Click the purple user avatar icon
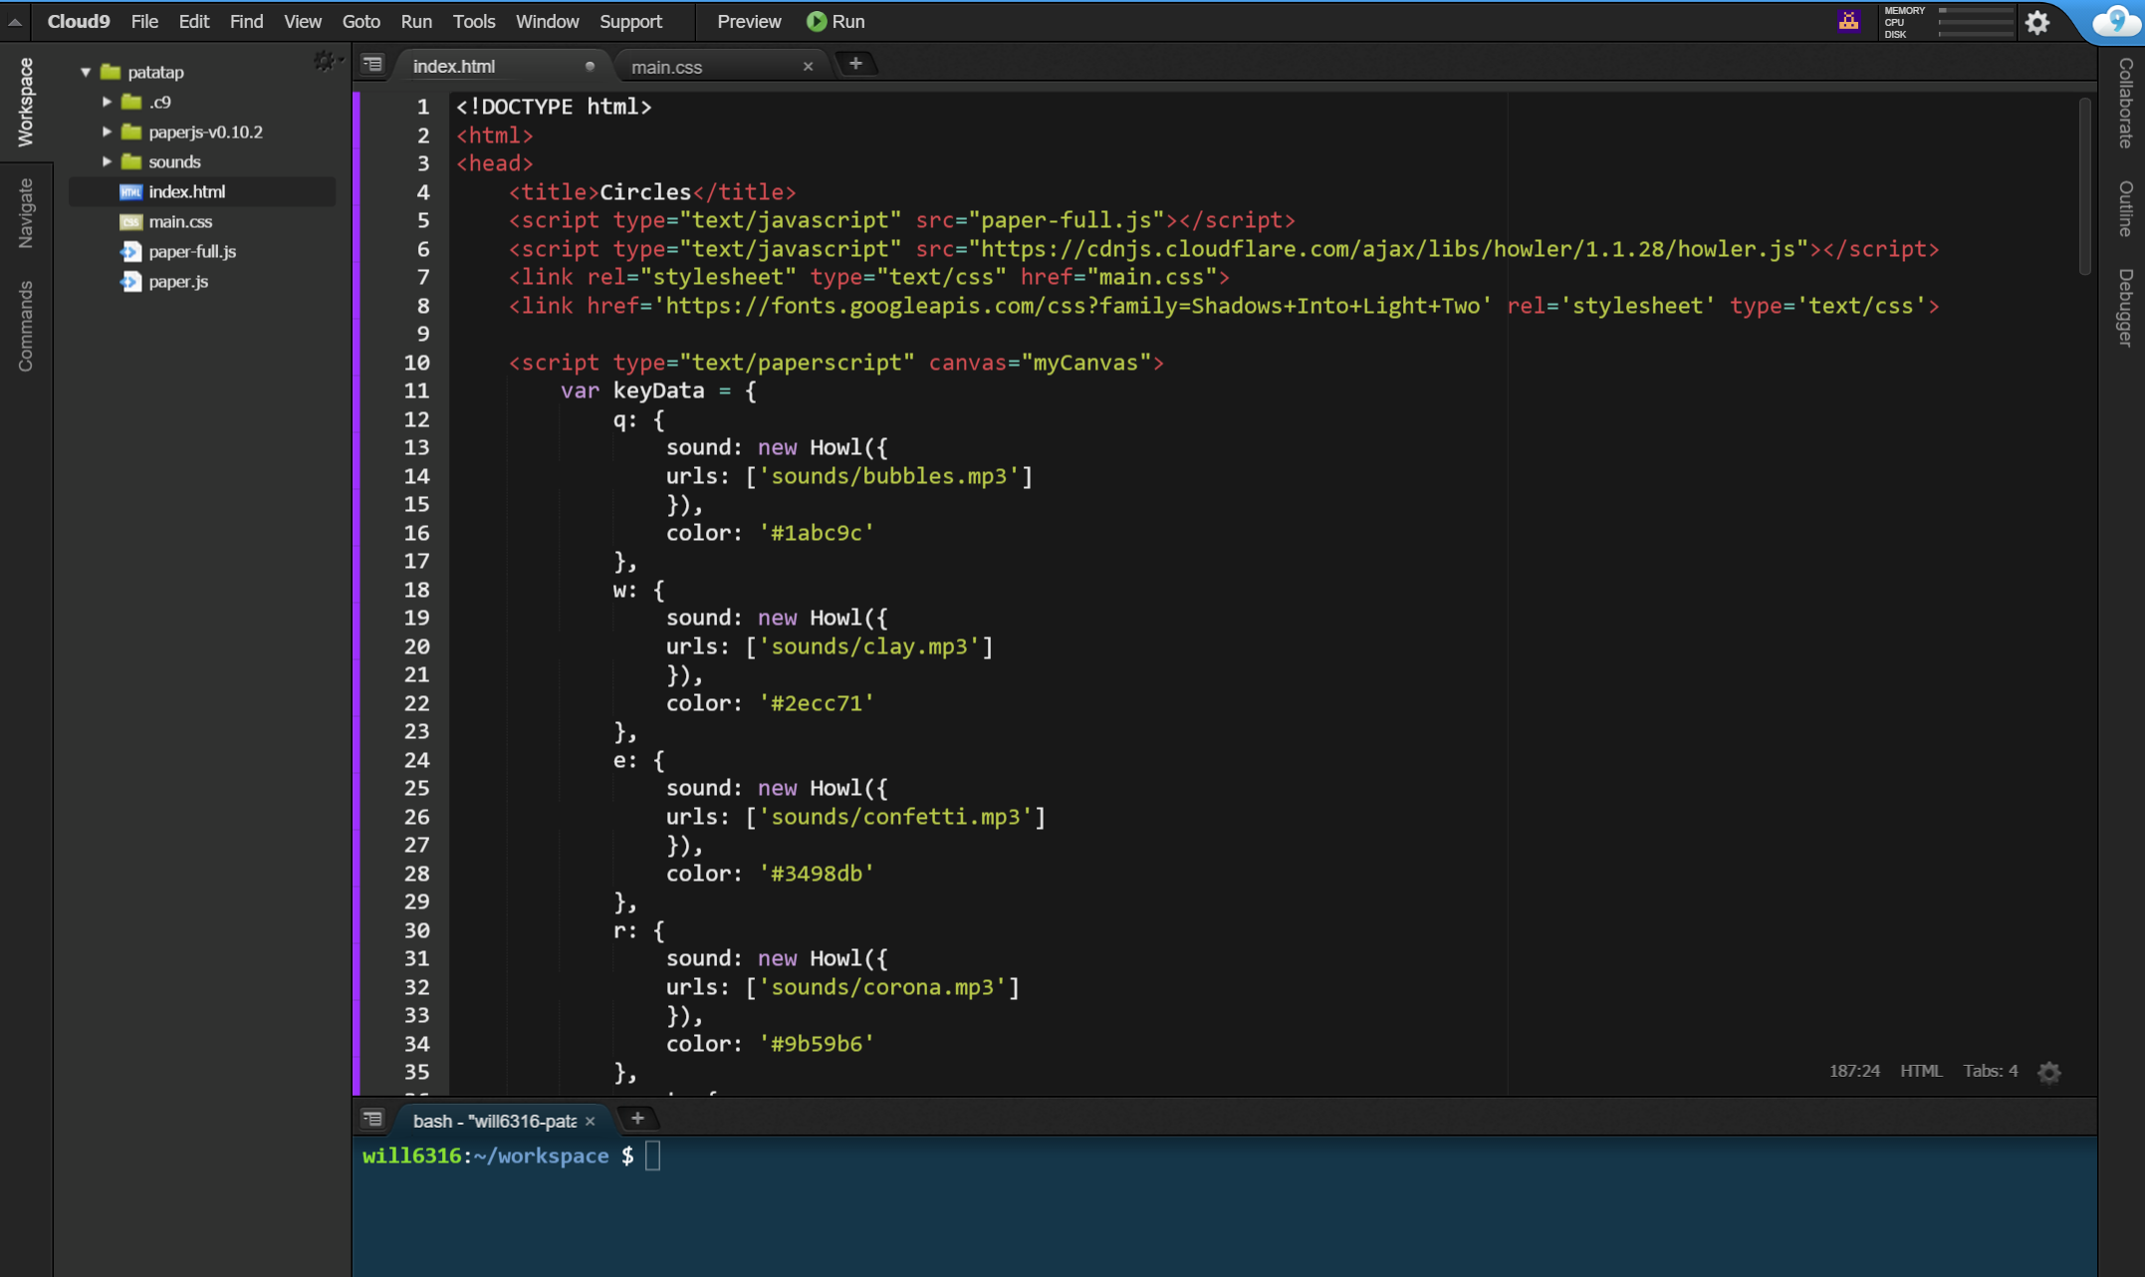The height and width of the screenshot is (1277, 2145). click(x=1848, y=21)
